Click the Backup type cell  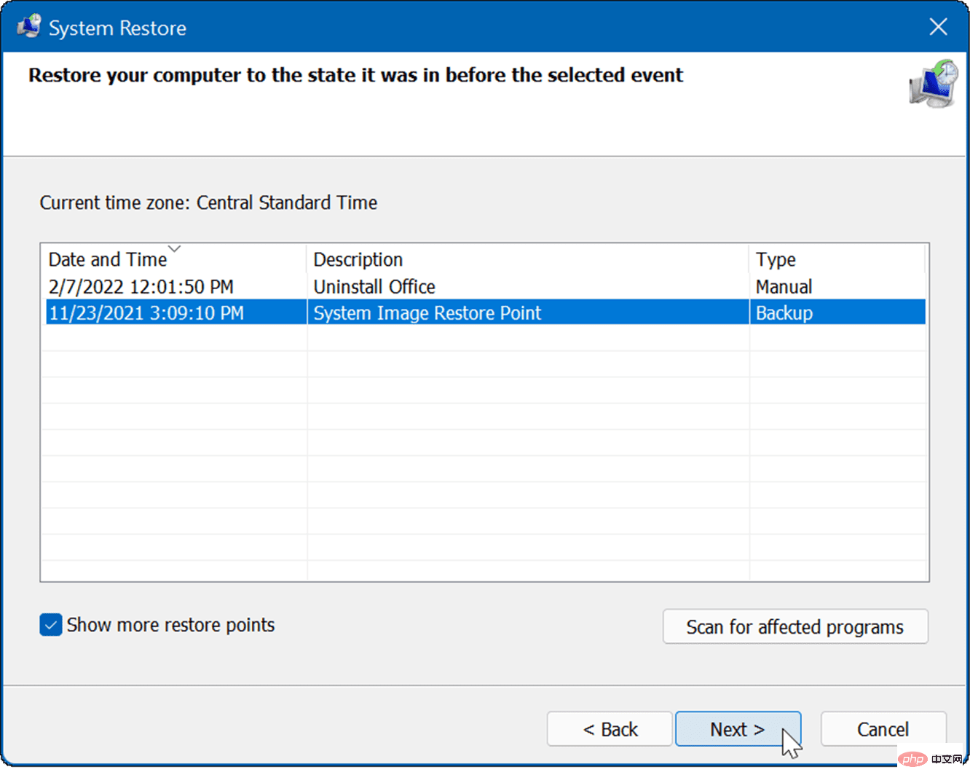(784, 313)
